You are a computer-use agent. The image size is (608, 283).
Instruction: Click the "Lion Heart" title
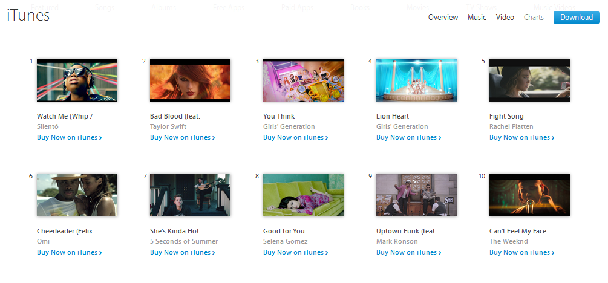point(393,116)
